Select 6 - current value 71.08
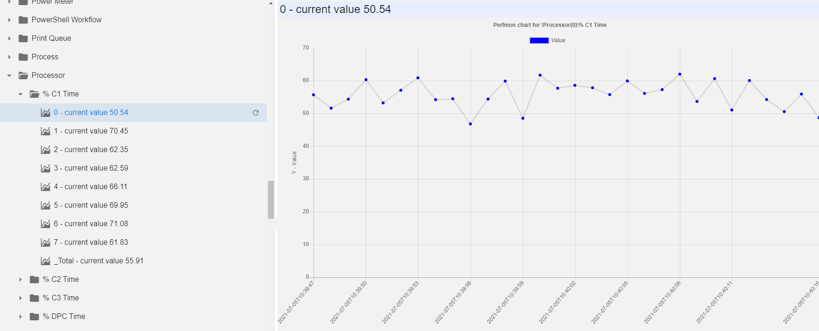The width and height of the screenshot is (819, 331). click(91, 224)
